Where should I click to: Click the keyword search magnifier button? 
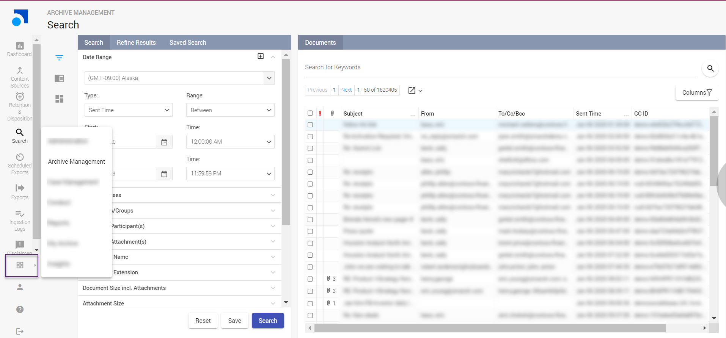[710, 69]
